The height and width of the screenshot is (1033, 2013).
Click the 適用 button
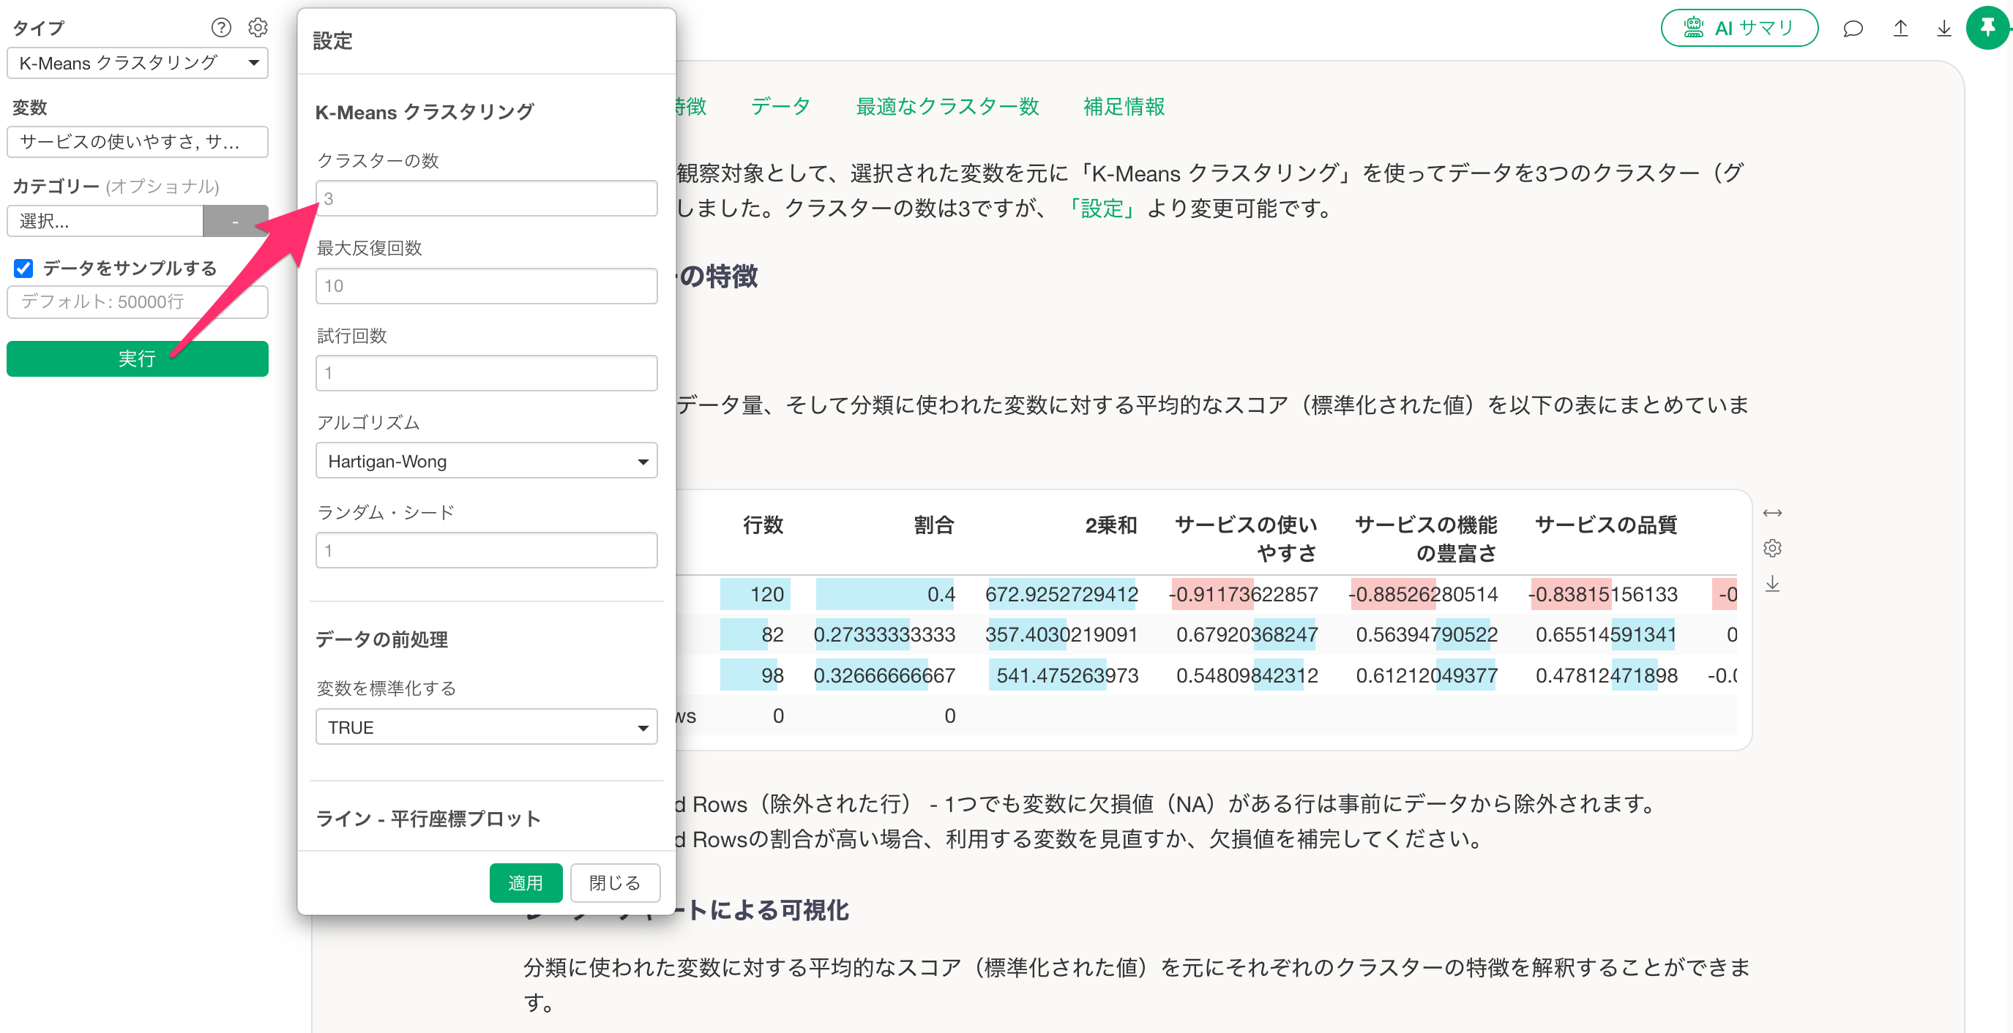tap(525, 883)
